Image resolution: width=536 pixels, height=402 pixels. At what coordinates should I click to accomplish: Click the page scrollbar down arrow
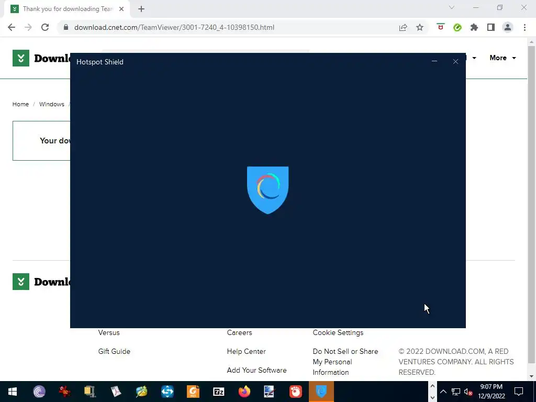(x=531, y=376)
